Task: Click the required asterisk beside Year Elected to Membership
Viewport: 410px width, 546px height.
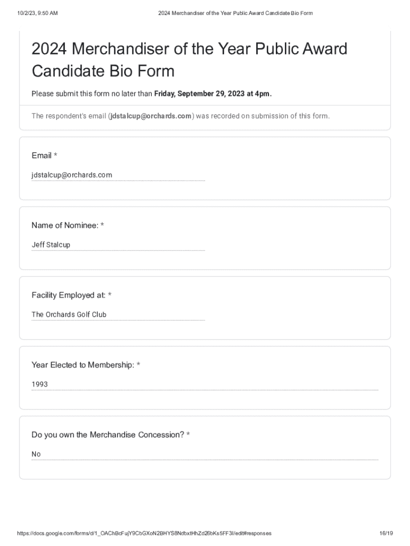Action: pos(138,365)
